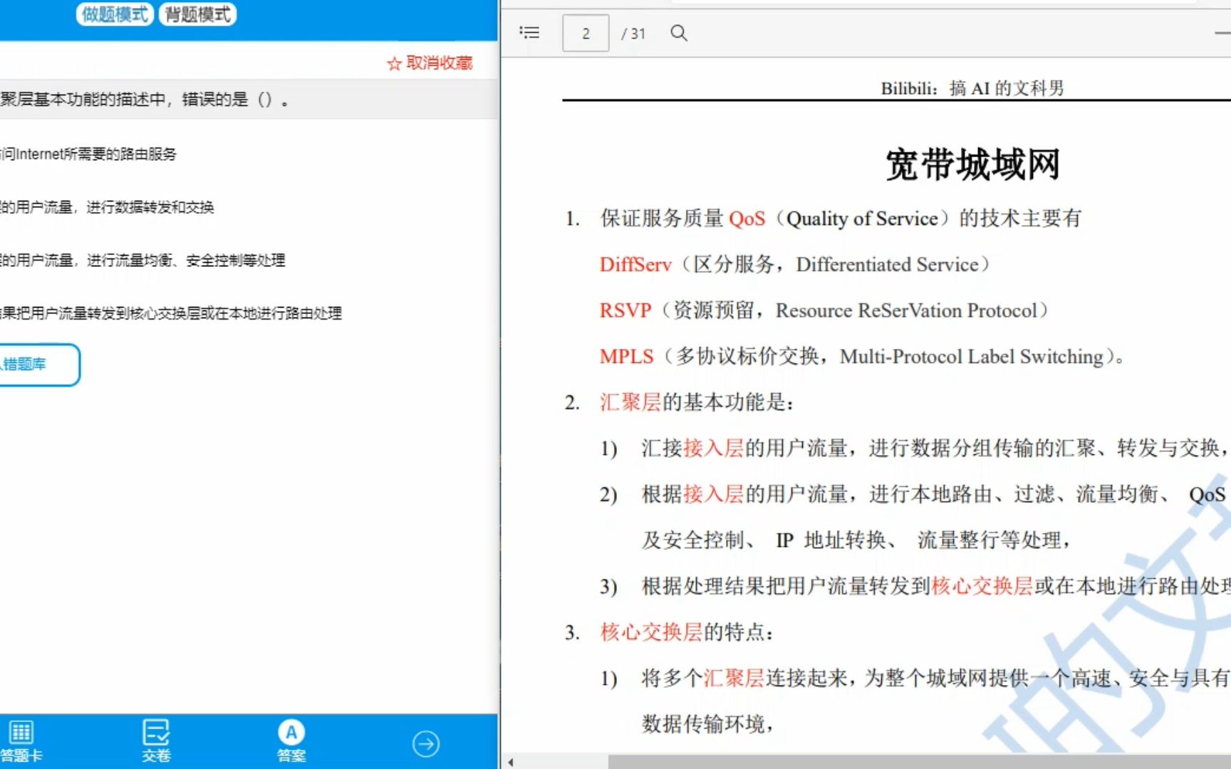1231x769 pixels.
Task: Click total page count text / 31
Action: [x=633, y=33]
